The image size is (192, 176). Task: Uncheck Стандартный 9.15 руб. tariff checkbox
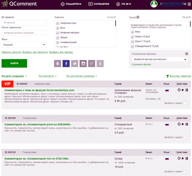click(132, 46)
